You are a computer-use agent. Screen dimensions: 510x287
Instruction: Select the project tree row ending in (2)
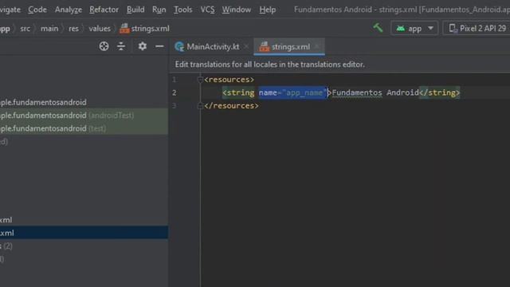pos(84,246)
